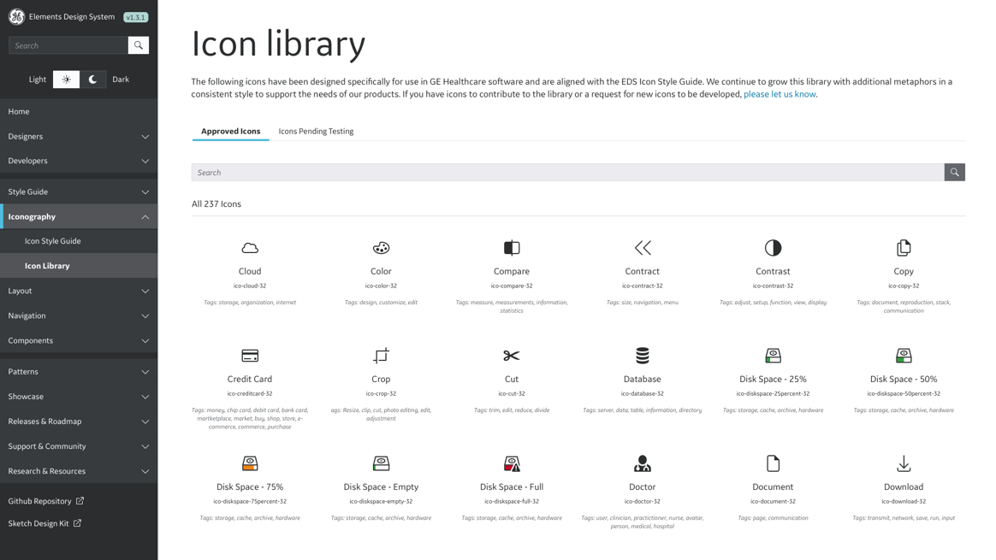This screenshot has width=996, height=560.
Task: Expand the Showcase section
Action: pyautogui.click(x=79, y=396)
